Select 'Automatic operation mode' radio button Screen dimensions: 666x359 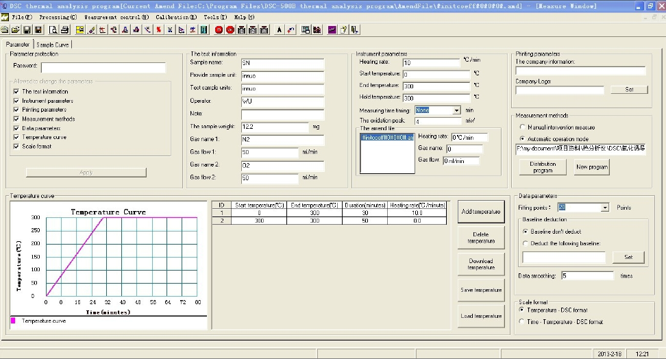[x=522, y=139]
